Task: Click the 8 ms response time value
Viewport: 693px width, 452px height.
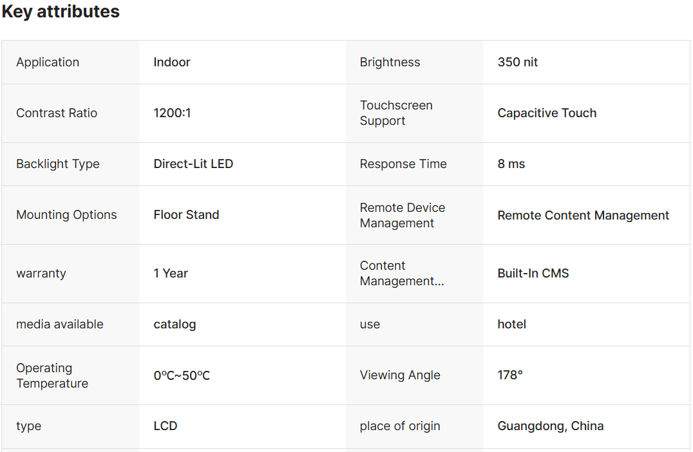Action: tap(511, 164)
